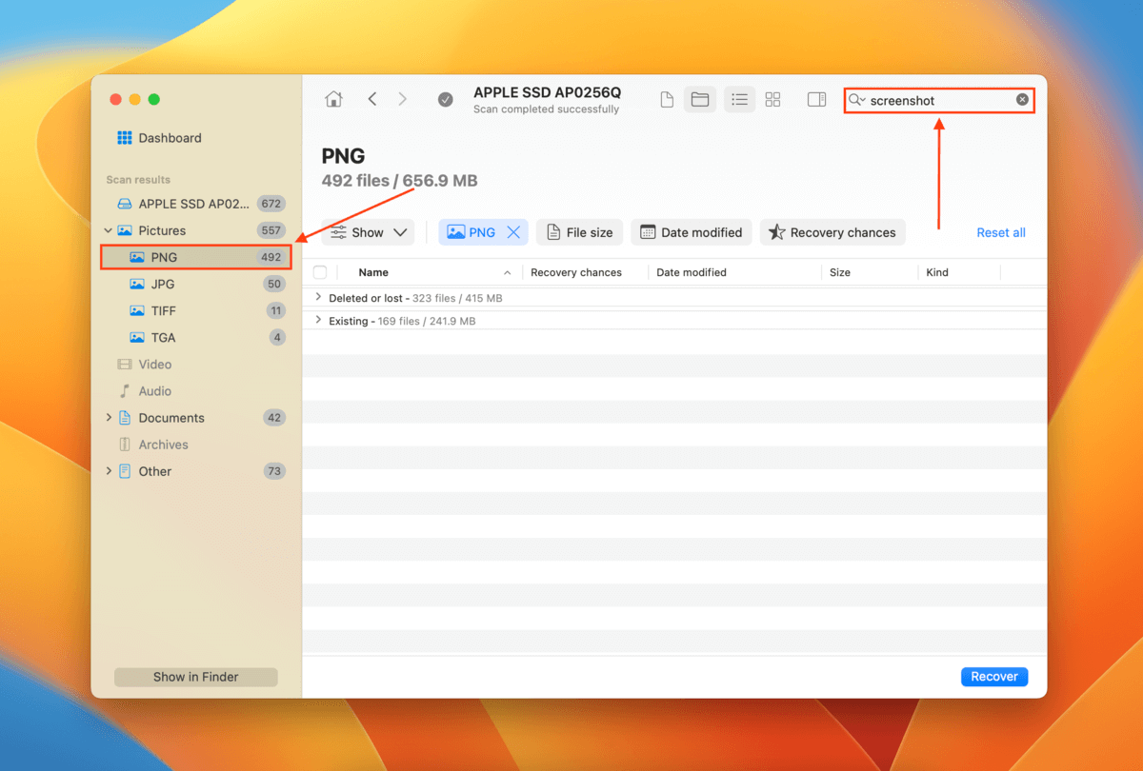1143x771 pixels.
Task: Select the folder view icon
Action: pos(700,100)
